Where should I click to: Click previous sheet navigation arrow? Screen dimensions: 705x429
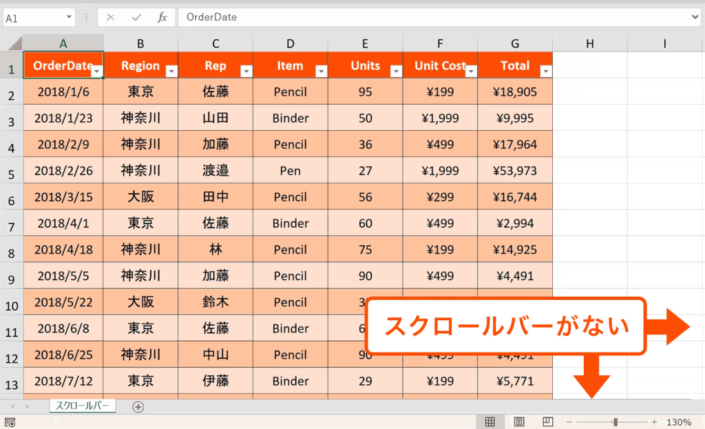pos(13,406)
